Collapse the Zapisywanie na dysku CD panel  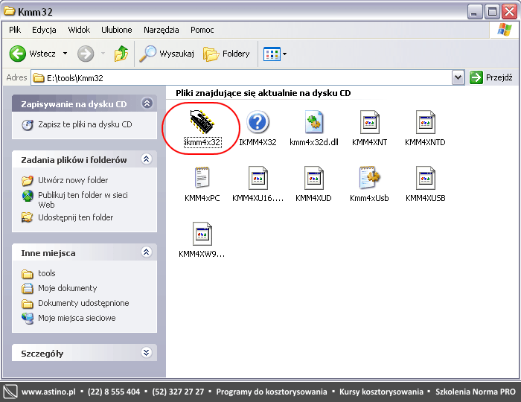pos(147,103)
